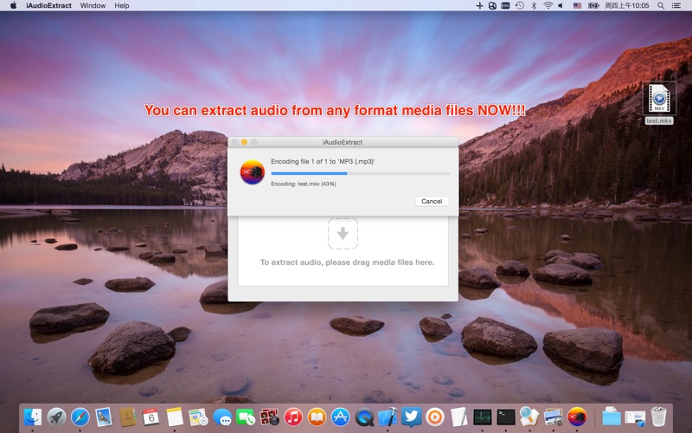Viewport: 692px width, 433px height.
Task: Click the cross-shaped menu bar icon
Action: [479, 5]
